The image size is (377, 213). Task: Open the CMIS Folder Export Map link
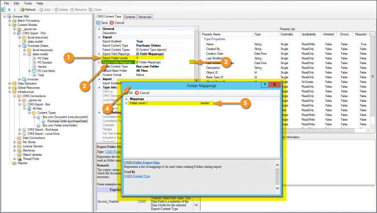(142, 163)
